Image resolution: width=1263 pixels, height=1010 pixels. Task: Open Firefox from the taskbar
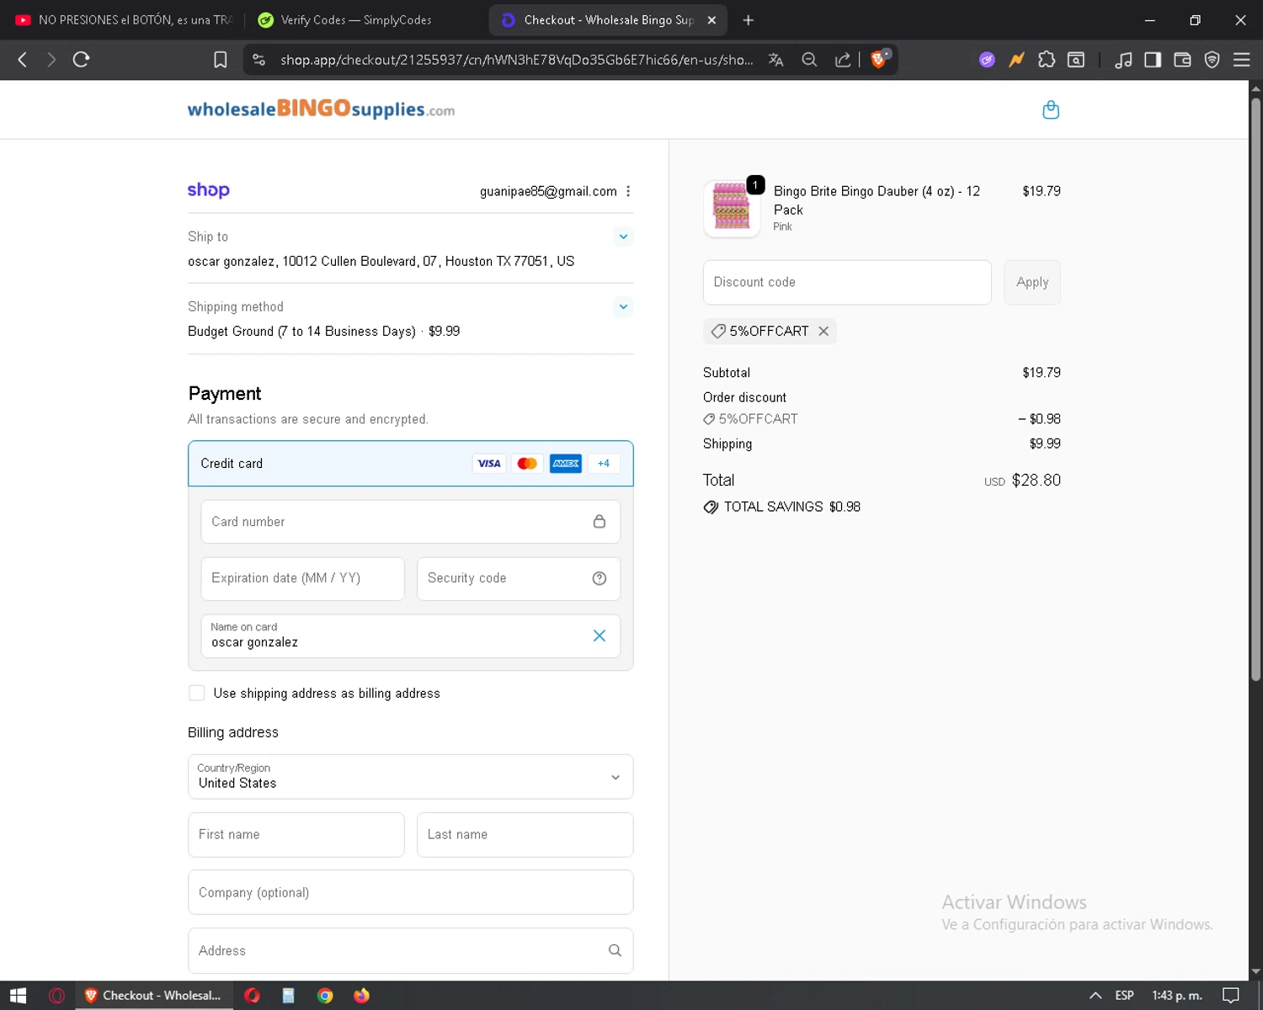[361, 996]
